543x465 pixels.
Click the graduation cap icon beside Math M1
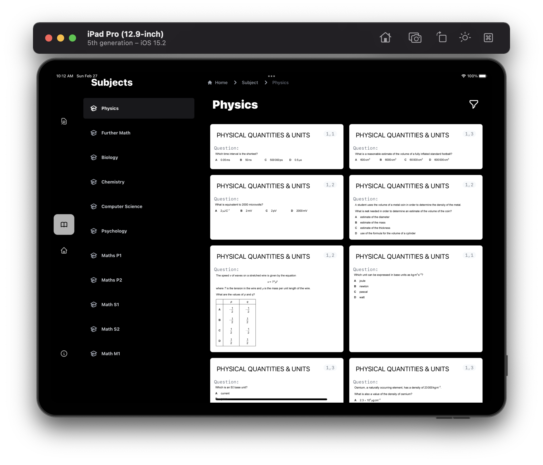point(94,354)
